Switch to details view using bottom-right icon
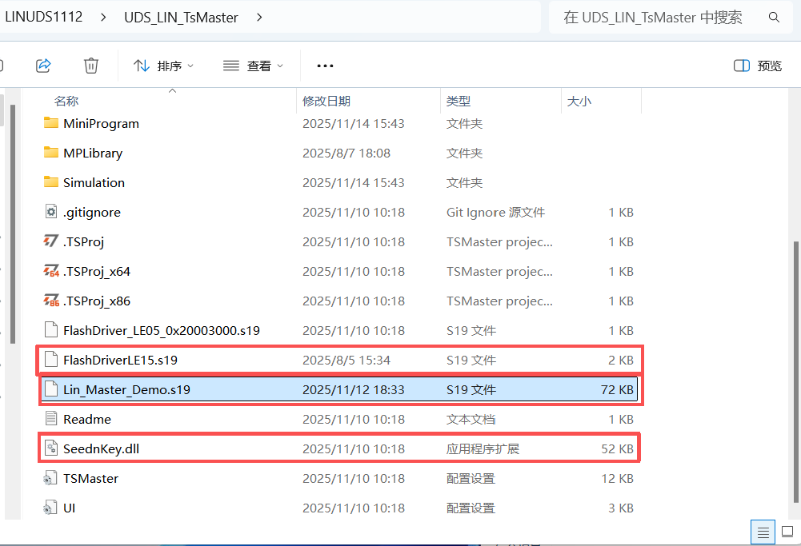The height and width of the screenshot is (546, 801). [762, 532]
